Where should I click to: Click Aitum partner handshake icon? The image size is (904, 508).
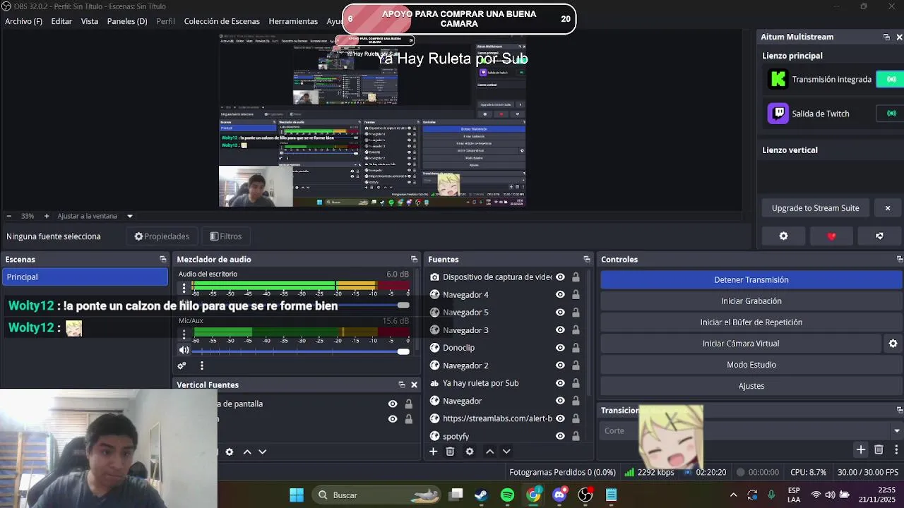[879, 236]
